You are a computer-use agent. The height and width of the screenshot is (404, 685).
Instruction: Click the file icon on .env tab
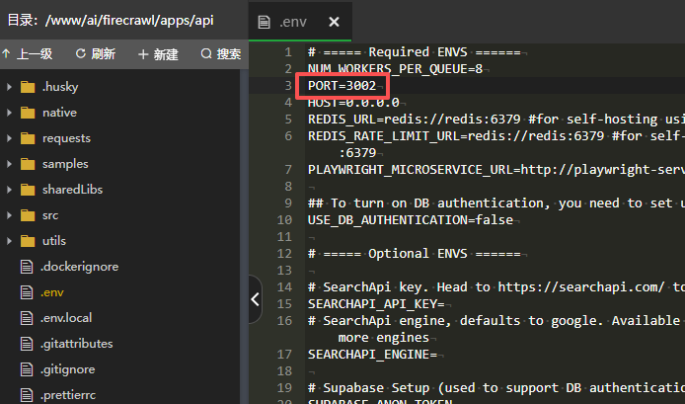[x=264, y=22]
